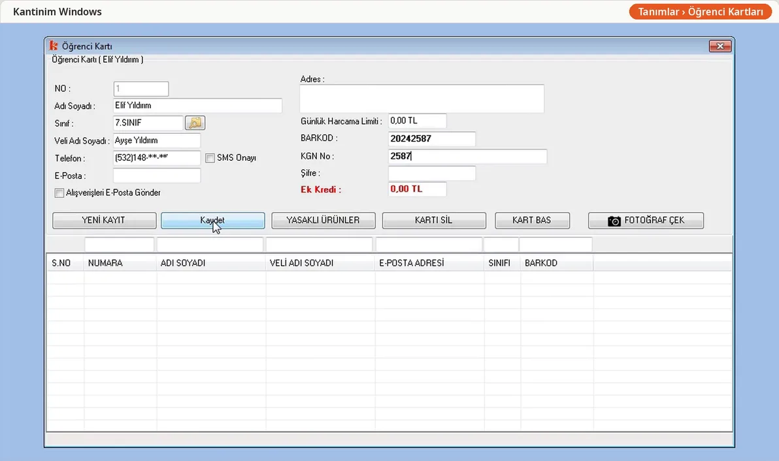
Task: Delete card using KARTI SİL
Action: click(434, 220)
